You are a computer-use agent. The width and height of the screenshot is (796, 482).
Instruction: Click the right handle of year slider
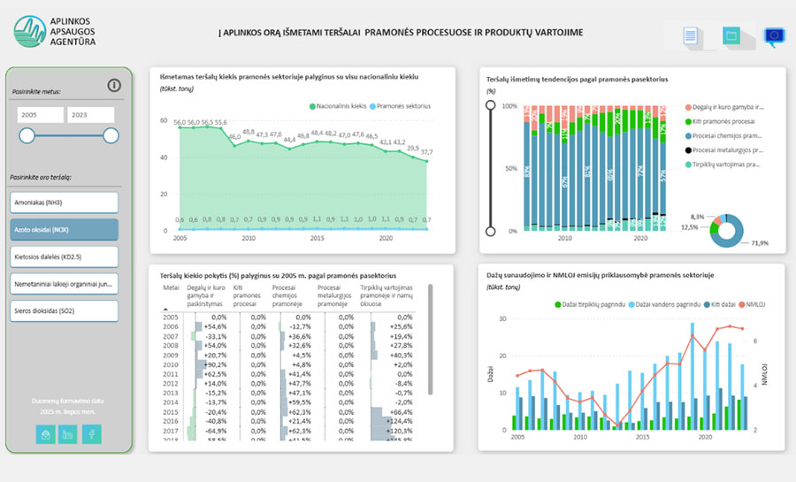[x=111, y=135]
